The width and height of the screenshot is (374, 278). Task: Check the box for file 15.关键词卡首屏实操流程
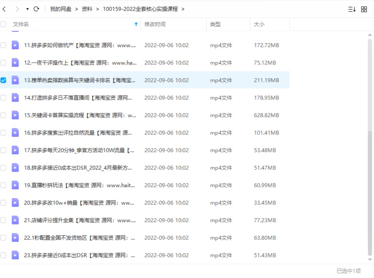(4, 115)
